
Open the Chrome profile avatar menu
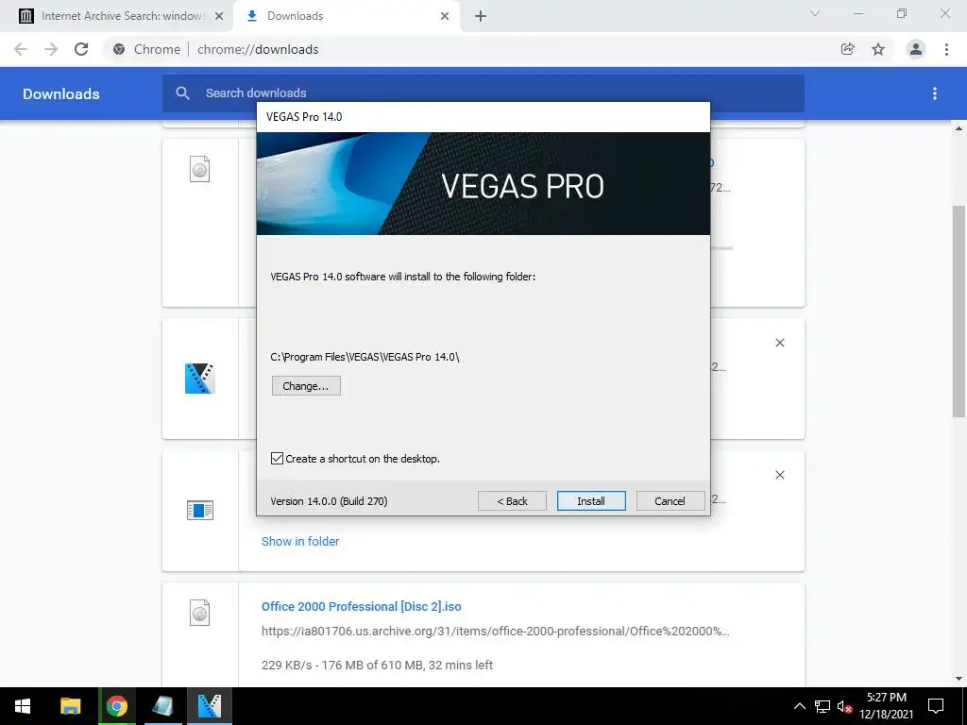(x=916, y=49)
